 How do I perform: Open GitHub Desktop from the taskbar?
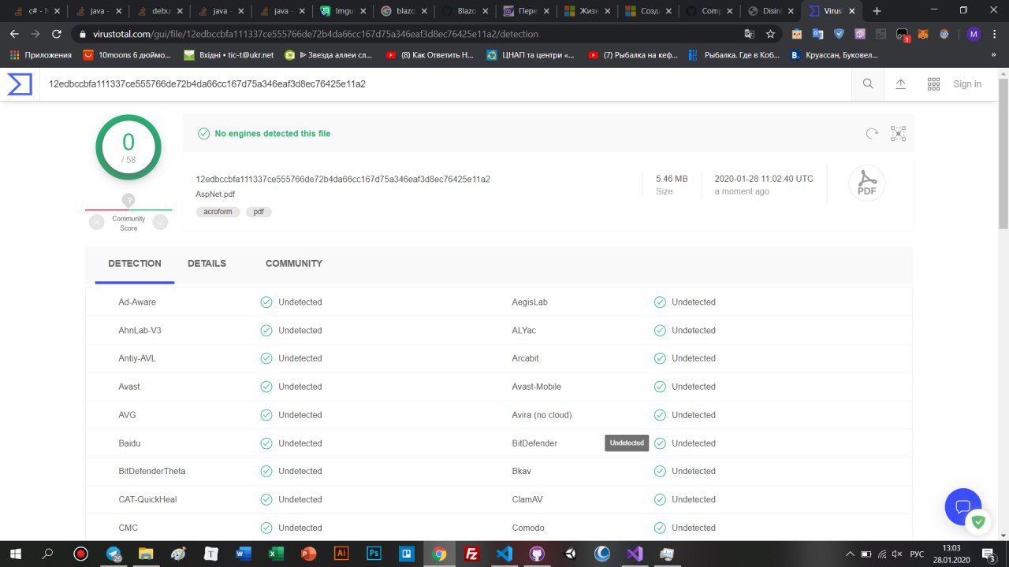click(x=537, y=554)
